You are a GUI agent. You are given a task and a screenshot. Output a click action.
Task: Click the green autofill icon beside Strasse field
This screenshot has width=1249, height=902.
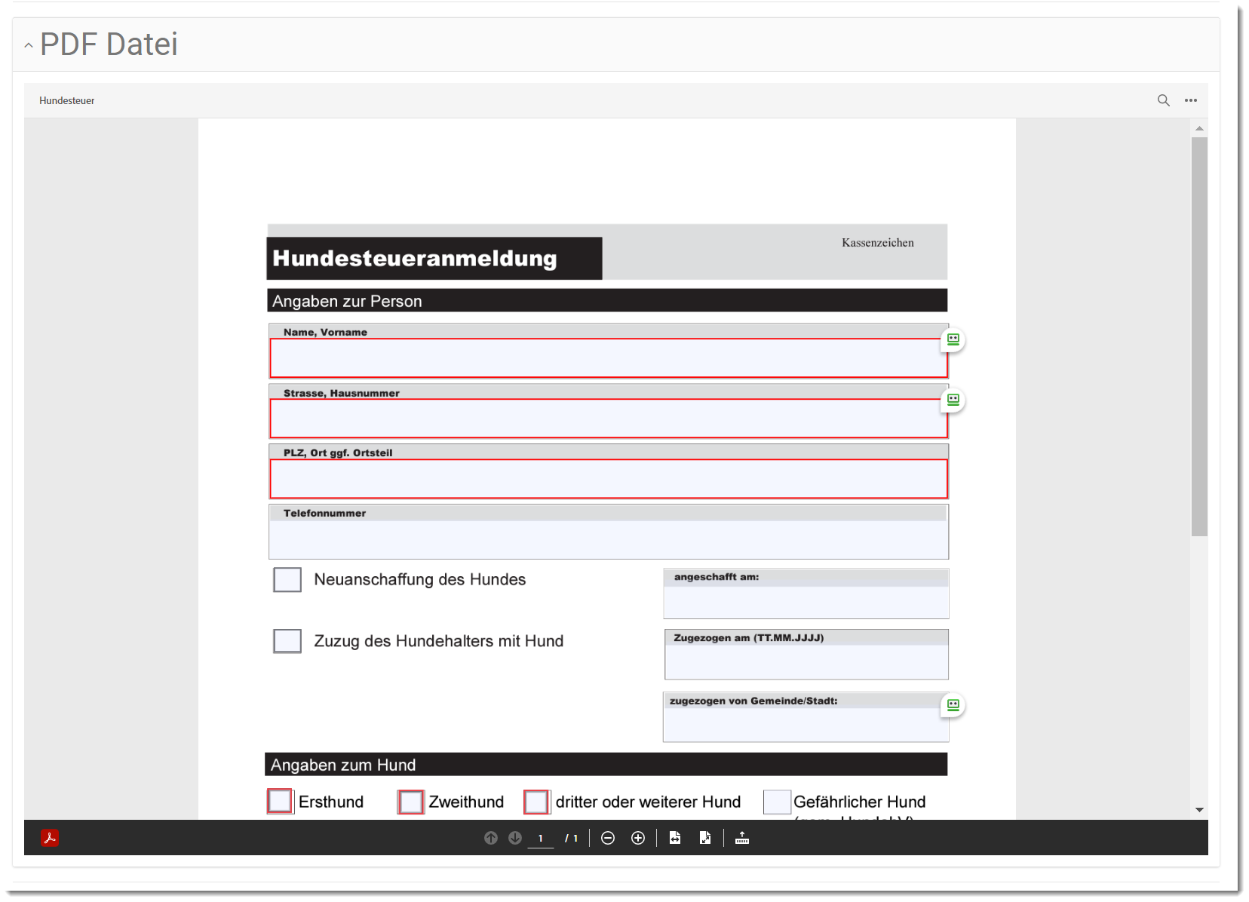point(953,400)
